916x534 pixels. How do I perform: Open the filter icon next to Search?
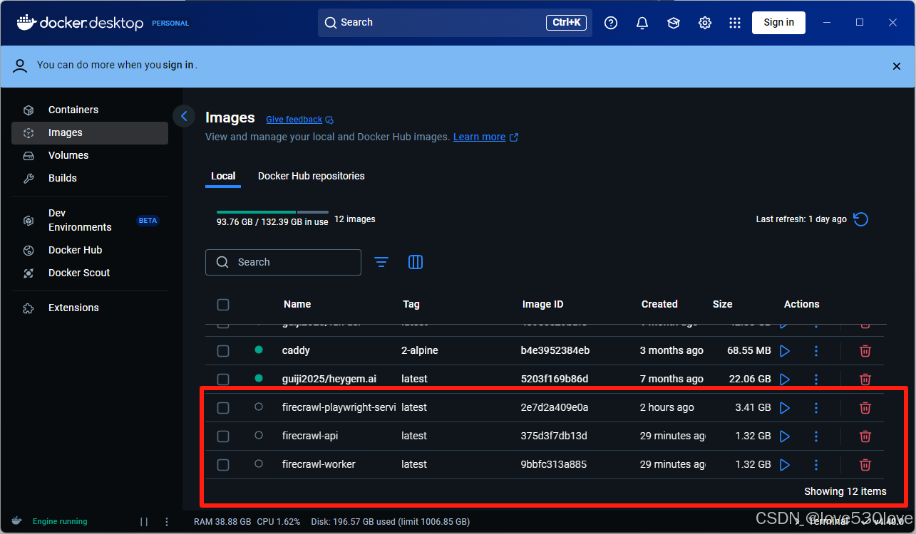point(381,262)
